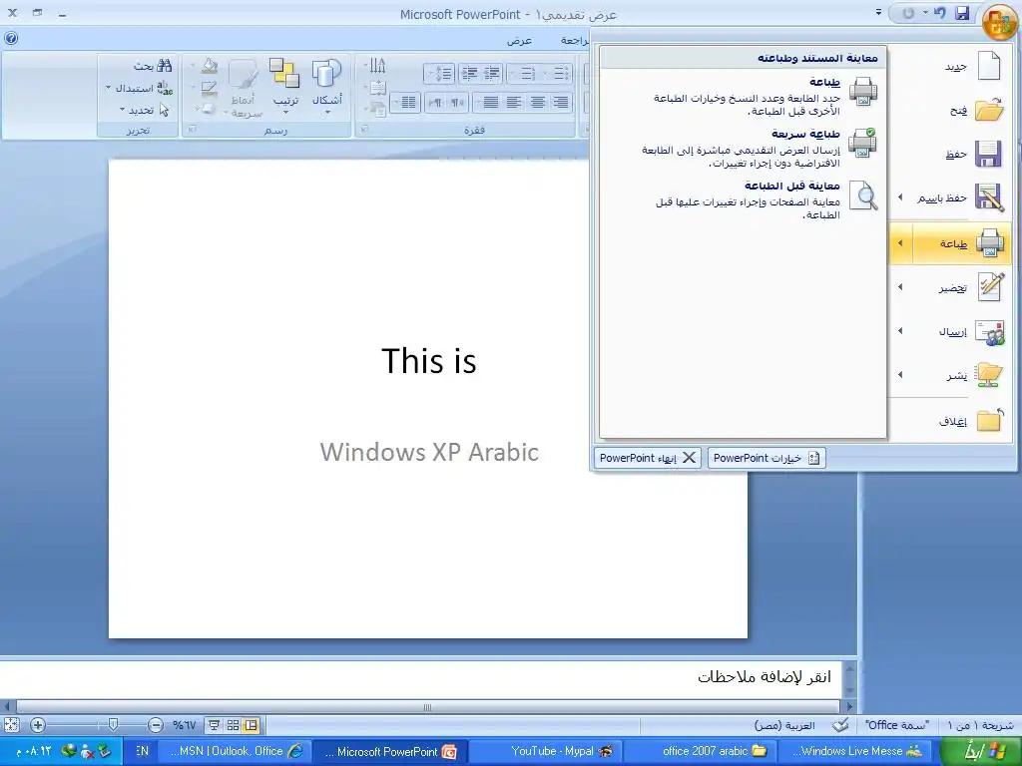Click the Shape Effects icon

(x=210, y=109)
